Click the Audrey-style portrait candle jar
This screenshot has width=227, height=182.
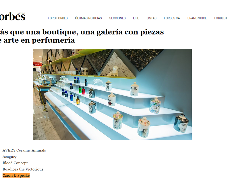pyautogui.click(x=181, y=123)
